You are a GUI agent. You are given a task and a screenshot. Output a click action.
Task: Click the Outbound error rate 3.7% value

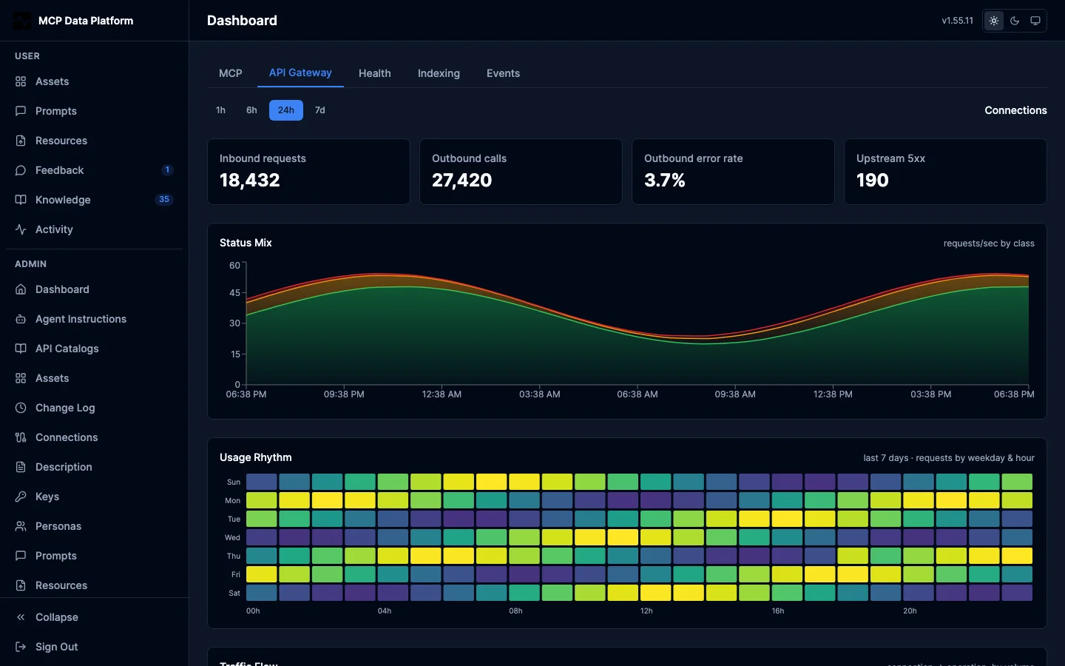665,180
